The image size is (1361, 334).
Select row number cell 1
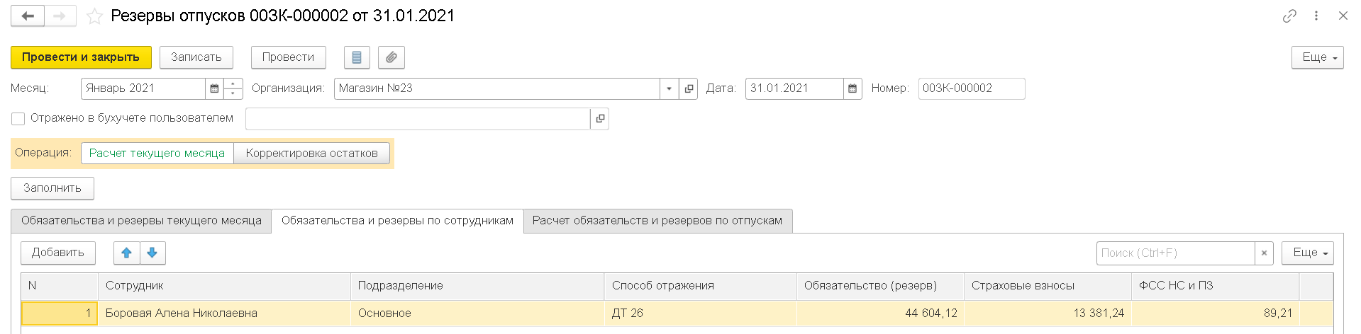coord(60,313)
